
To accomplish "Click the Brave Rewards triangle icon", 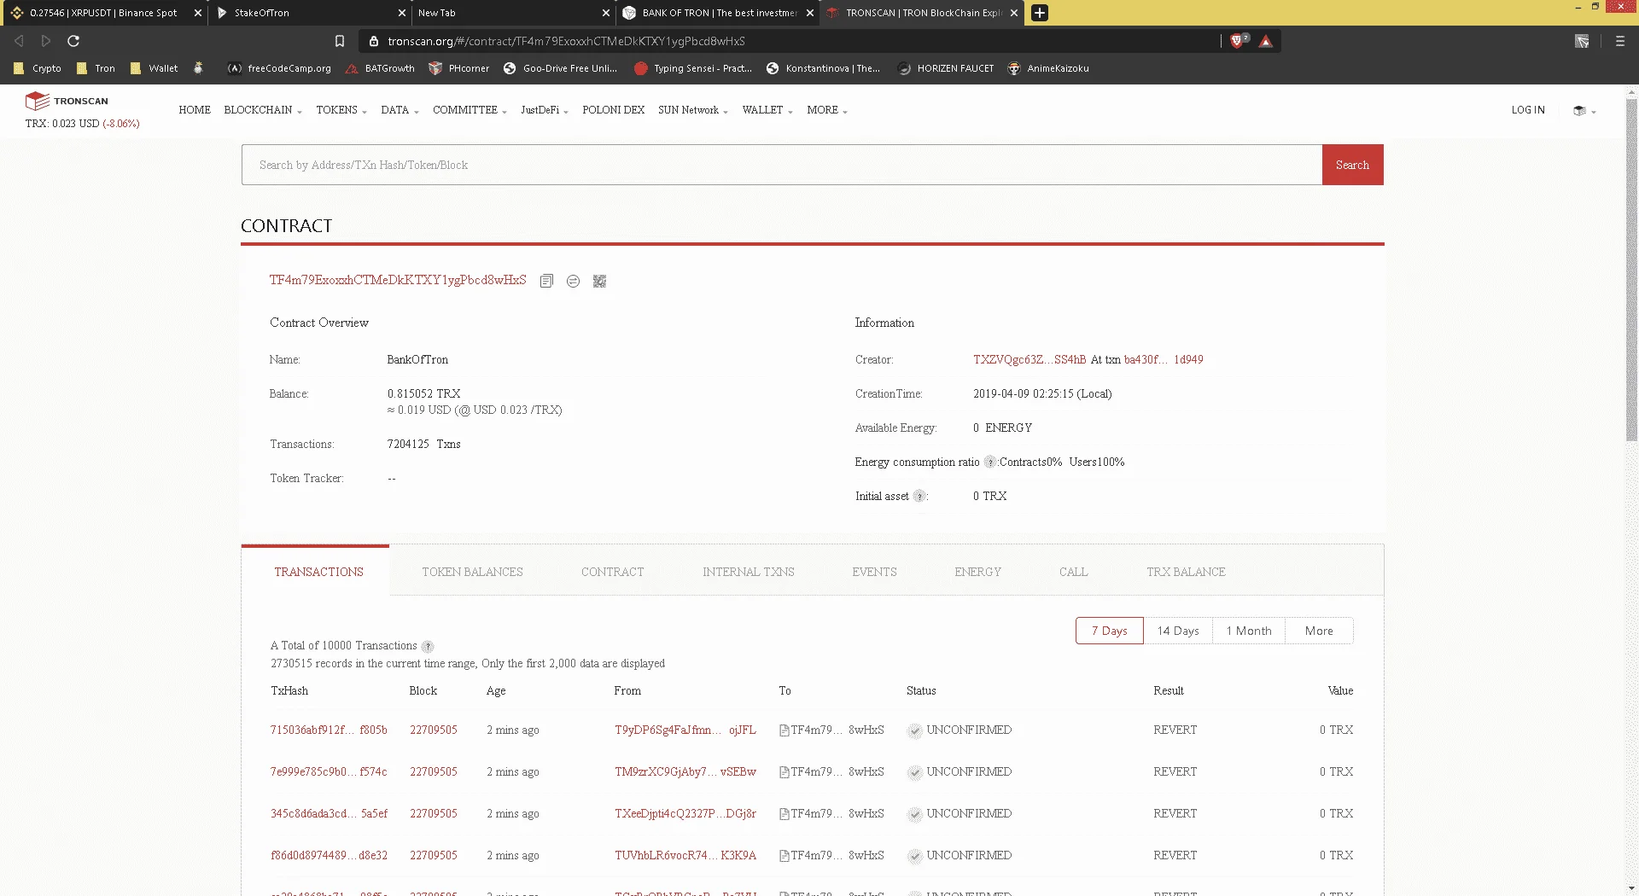I will (1265, 41).
